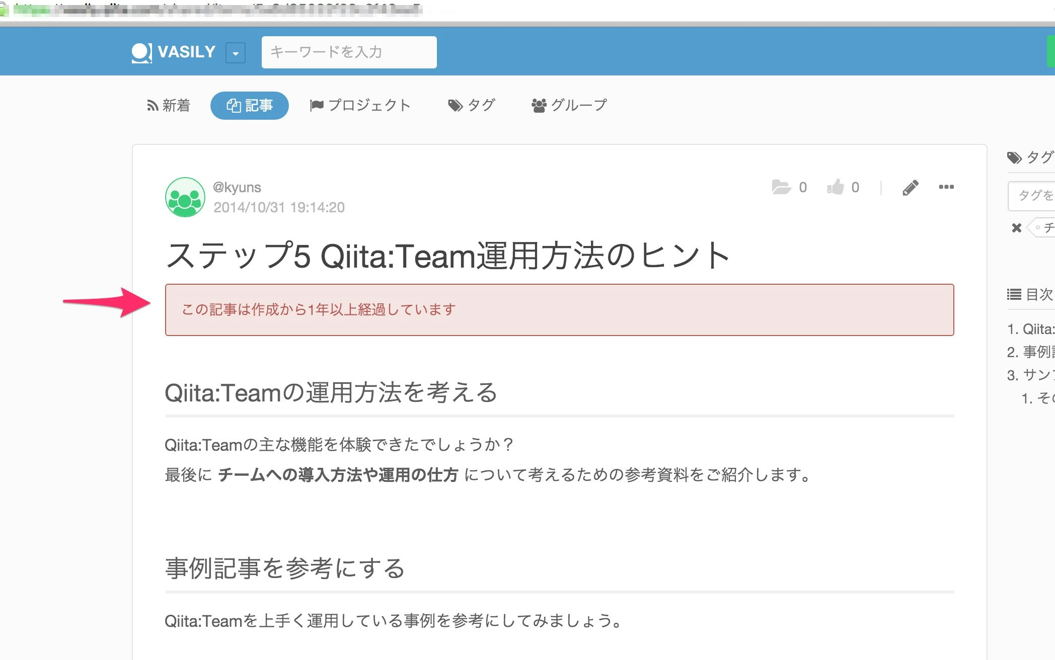Click the tag input field in sidebar

pyautogui.click(x=1031, y=196)
